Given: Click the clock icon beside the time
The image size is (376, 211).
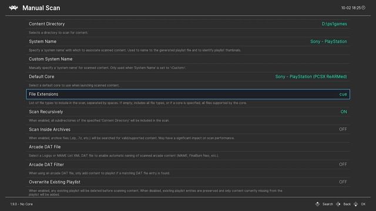Looking at the screenshot, I should pos(363,8).
